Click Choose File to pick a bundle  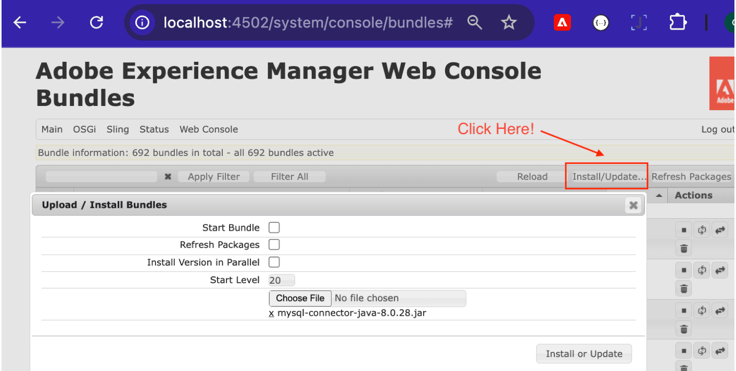point(300,298)
